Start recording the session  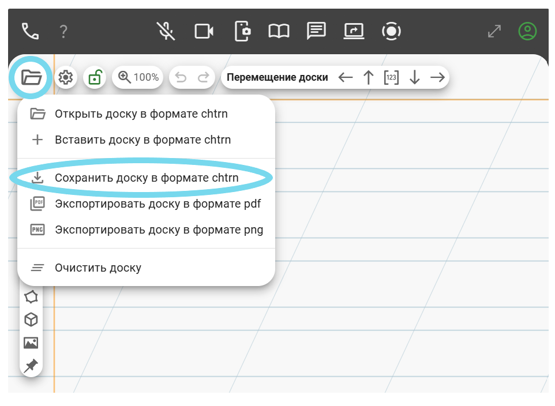[391, 31]
